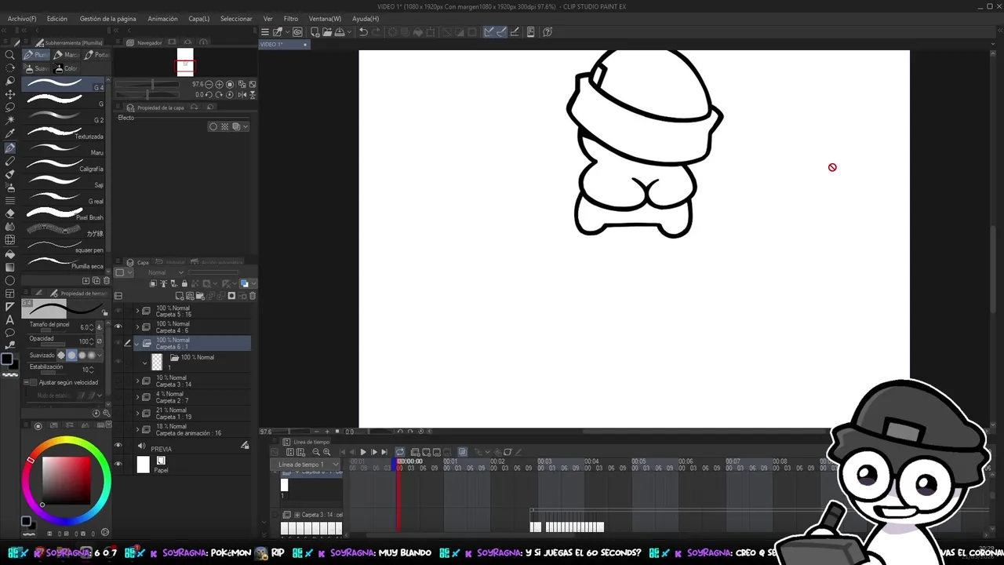The image size is (1004, 565).
Task: Delete sub tool with the trash icon
Action: pos(105,280)
